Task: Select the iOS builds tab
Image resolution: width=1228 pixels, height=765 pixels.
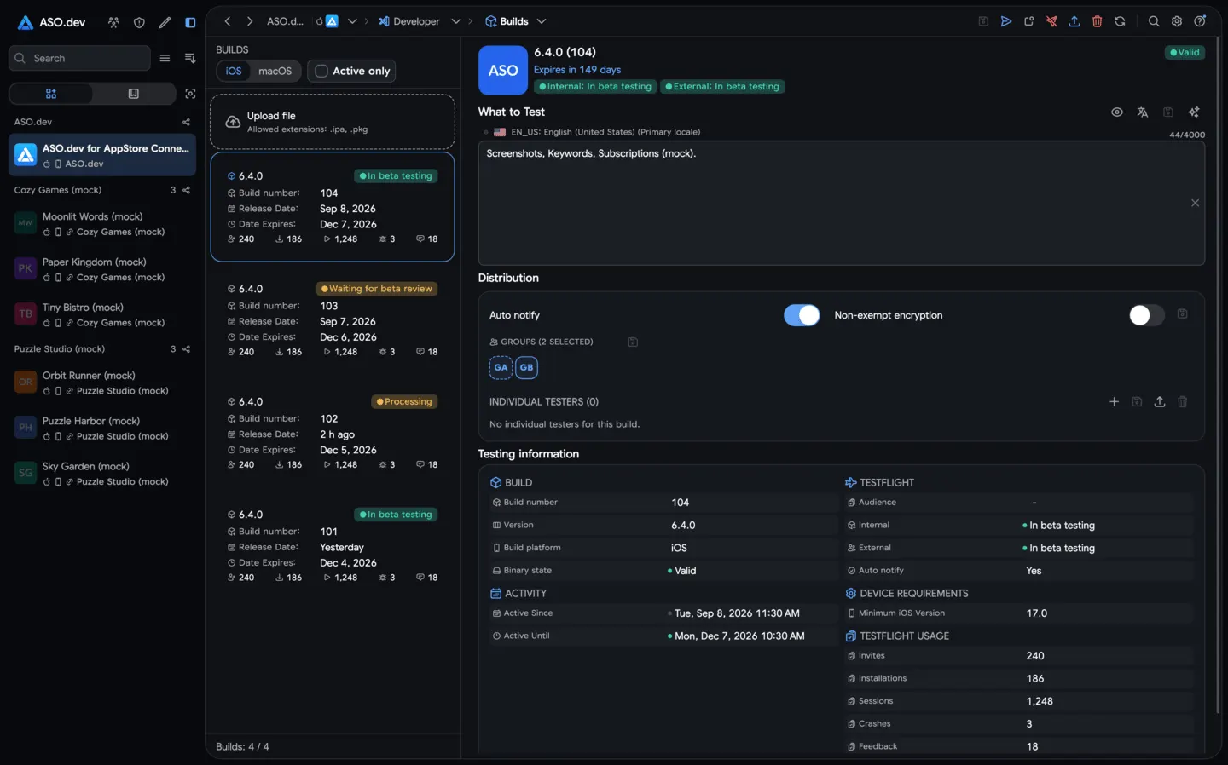Action: [234, 71]
